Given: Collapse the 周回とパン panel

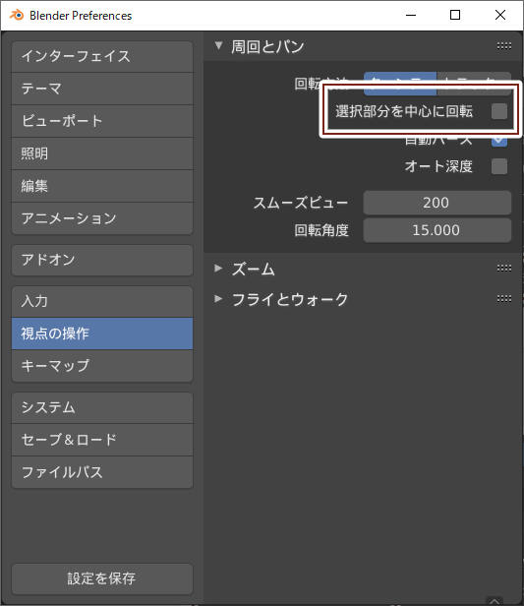Looking at the screenshot, I should [218, 46].
